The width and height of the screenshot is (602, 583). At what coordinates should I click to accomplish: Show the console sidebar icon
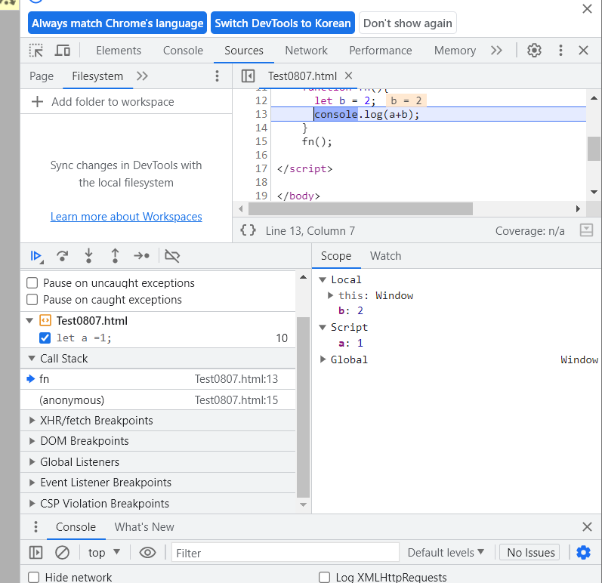tap(36, 552)
